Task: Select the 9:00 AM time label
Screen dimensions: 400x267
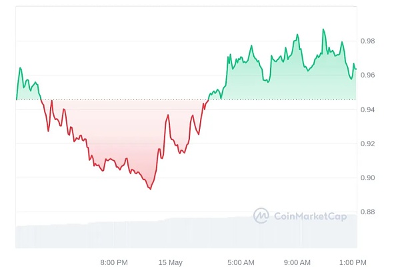Action: (x=297, y=262)
